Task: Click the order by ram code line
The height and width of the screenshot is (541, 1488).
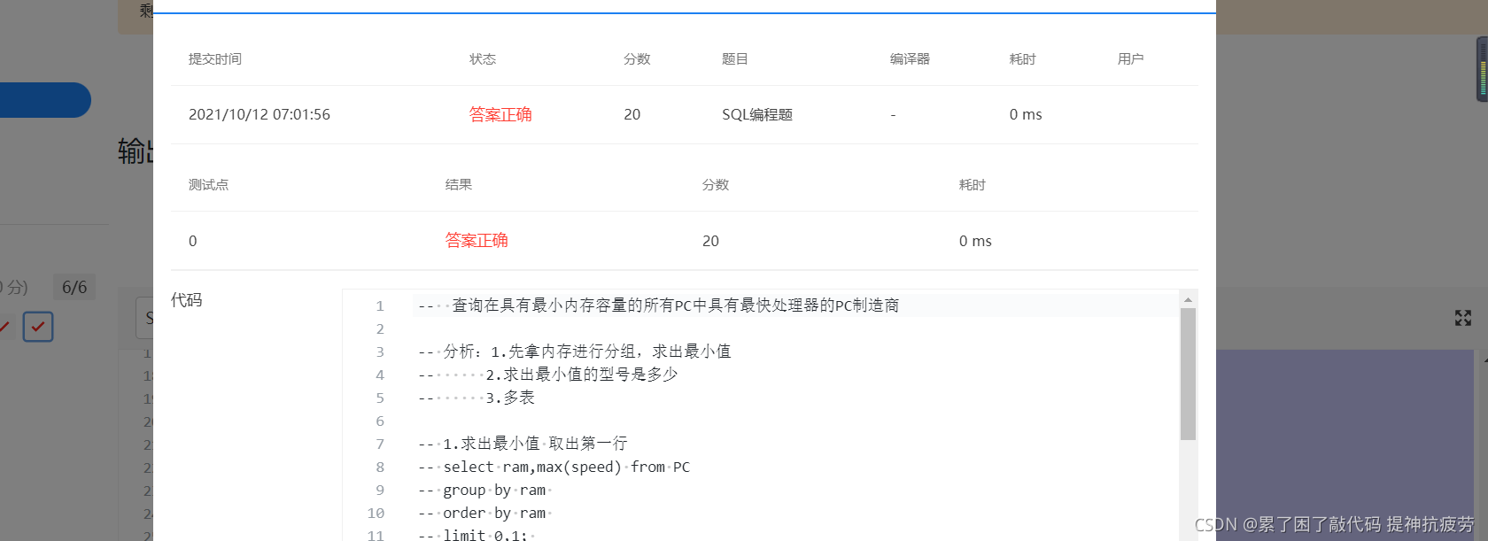Action: [485, 513]
